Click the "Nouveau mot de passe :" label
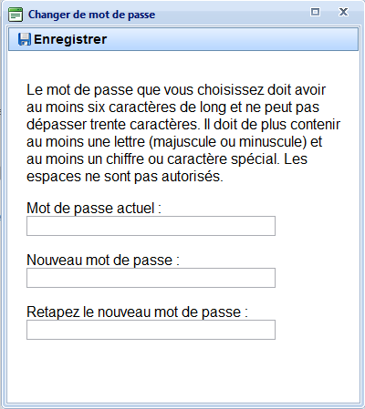 pyautogui.click(x=103, y=261)
